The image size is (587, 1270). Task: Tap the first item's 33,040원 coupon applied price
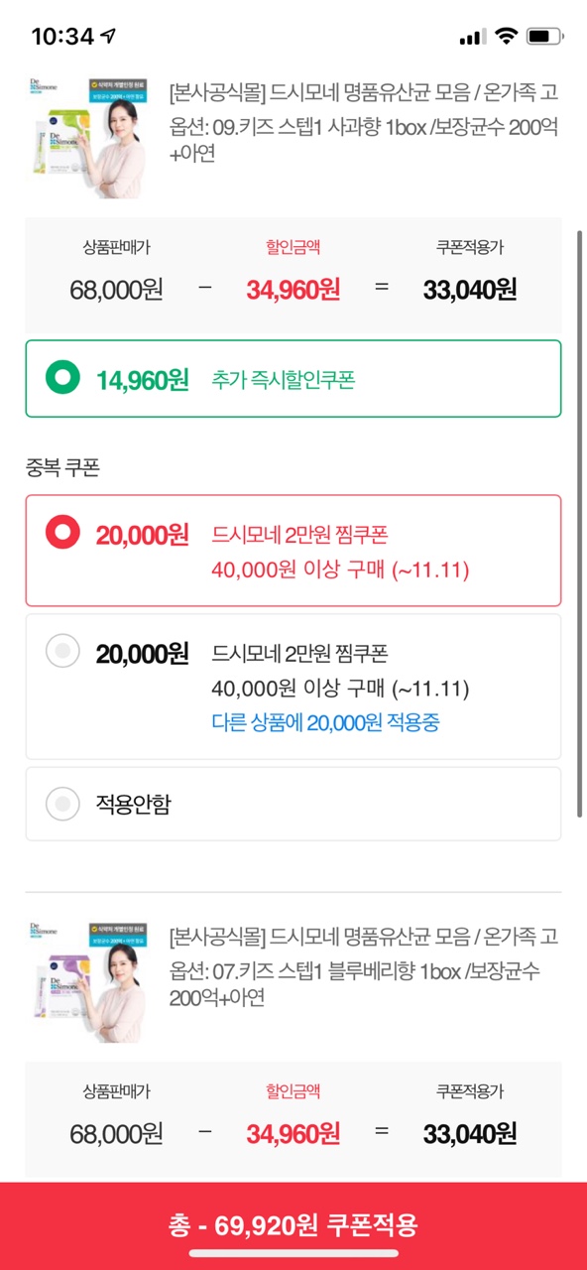point(470,290)
